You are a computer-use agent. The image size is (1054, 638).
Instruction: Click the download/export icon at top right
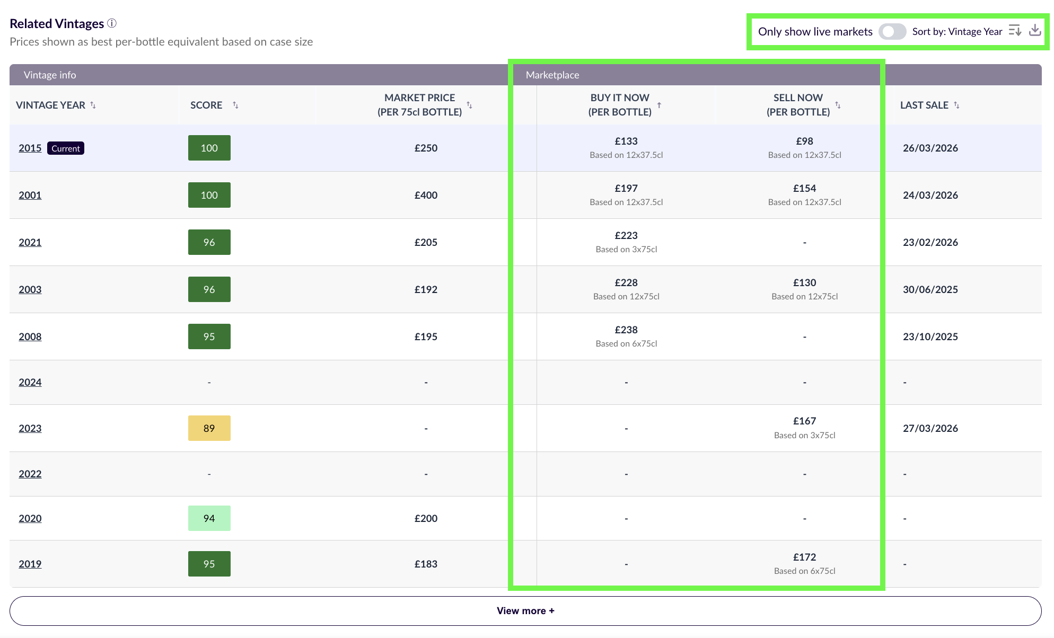pyautogui.click(x=1034, y=30)
